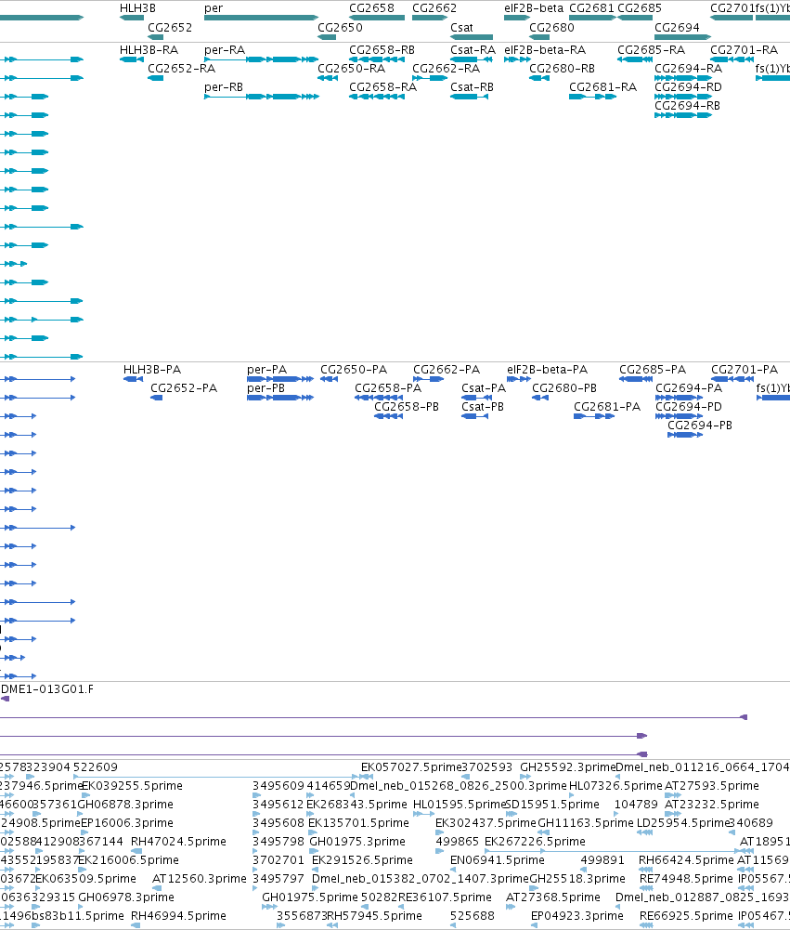Click the Csat-PB protein label
This screenshot has width=790, height=930.
pyautogui.click(x=483, y=407)
